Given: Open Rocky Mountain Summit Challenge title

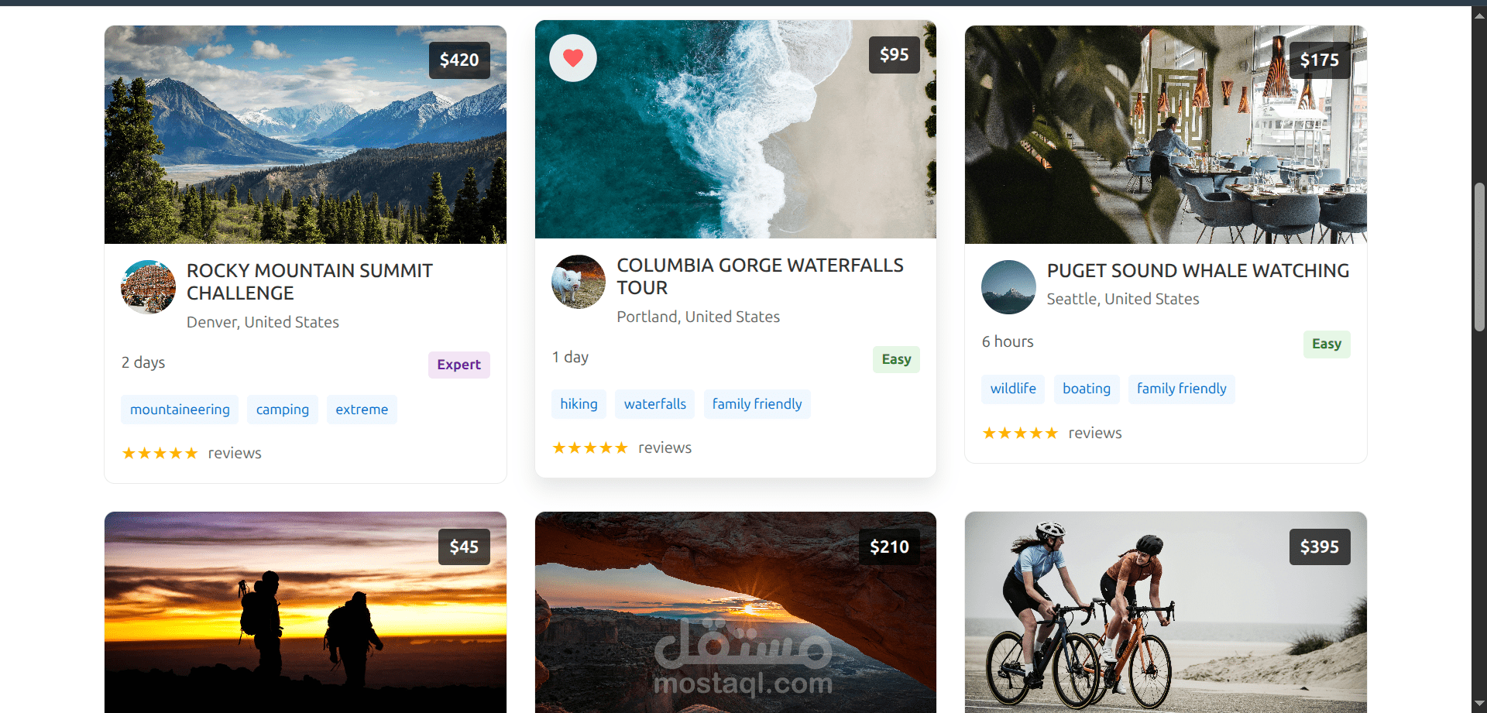Looking at the screenshot, I should tap(310, 282).
